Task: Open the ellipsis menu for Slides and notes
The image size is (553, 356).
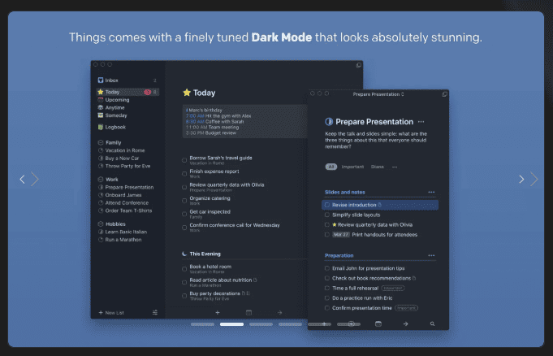Action: (431, 192)
